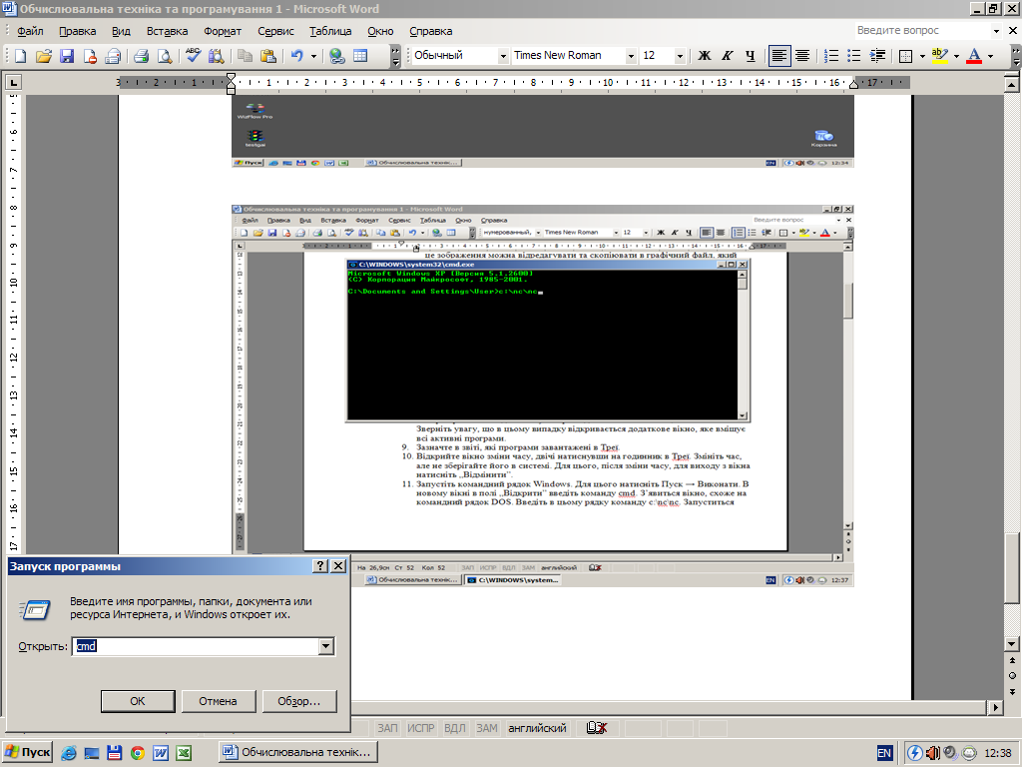Toggle bold Ж formatting
Screen dimensions: 1022x767
(705, 56)
